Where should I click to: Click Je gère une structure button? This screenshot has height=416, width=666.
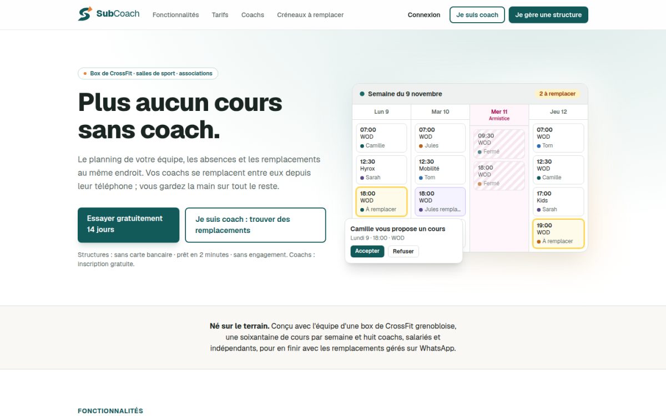click(x=548, y=15)
